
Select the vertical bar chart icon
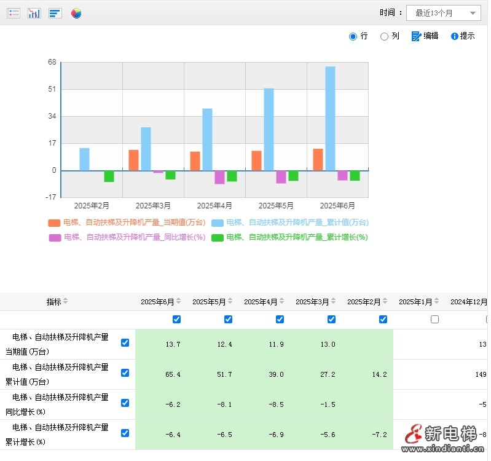point(34,13)
